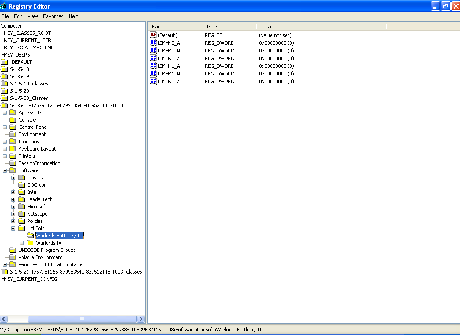
Task: Sort values by Data column header
Action: click(x=321, y=27)
